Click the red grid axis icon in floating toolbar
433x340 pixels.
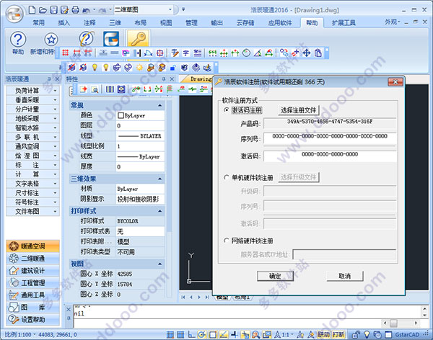pos(65,53)
